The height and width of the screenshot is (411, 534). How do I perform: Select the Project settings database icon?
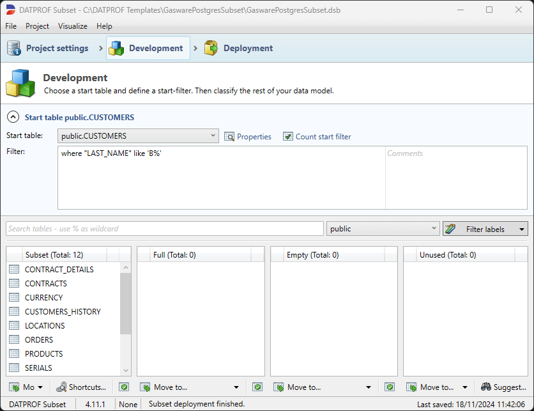[x=13, y=47]
